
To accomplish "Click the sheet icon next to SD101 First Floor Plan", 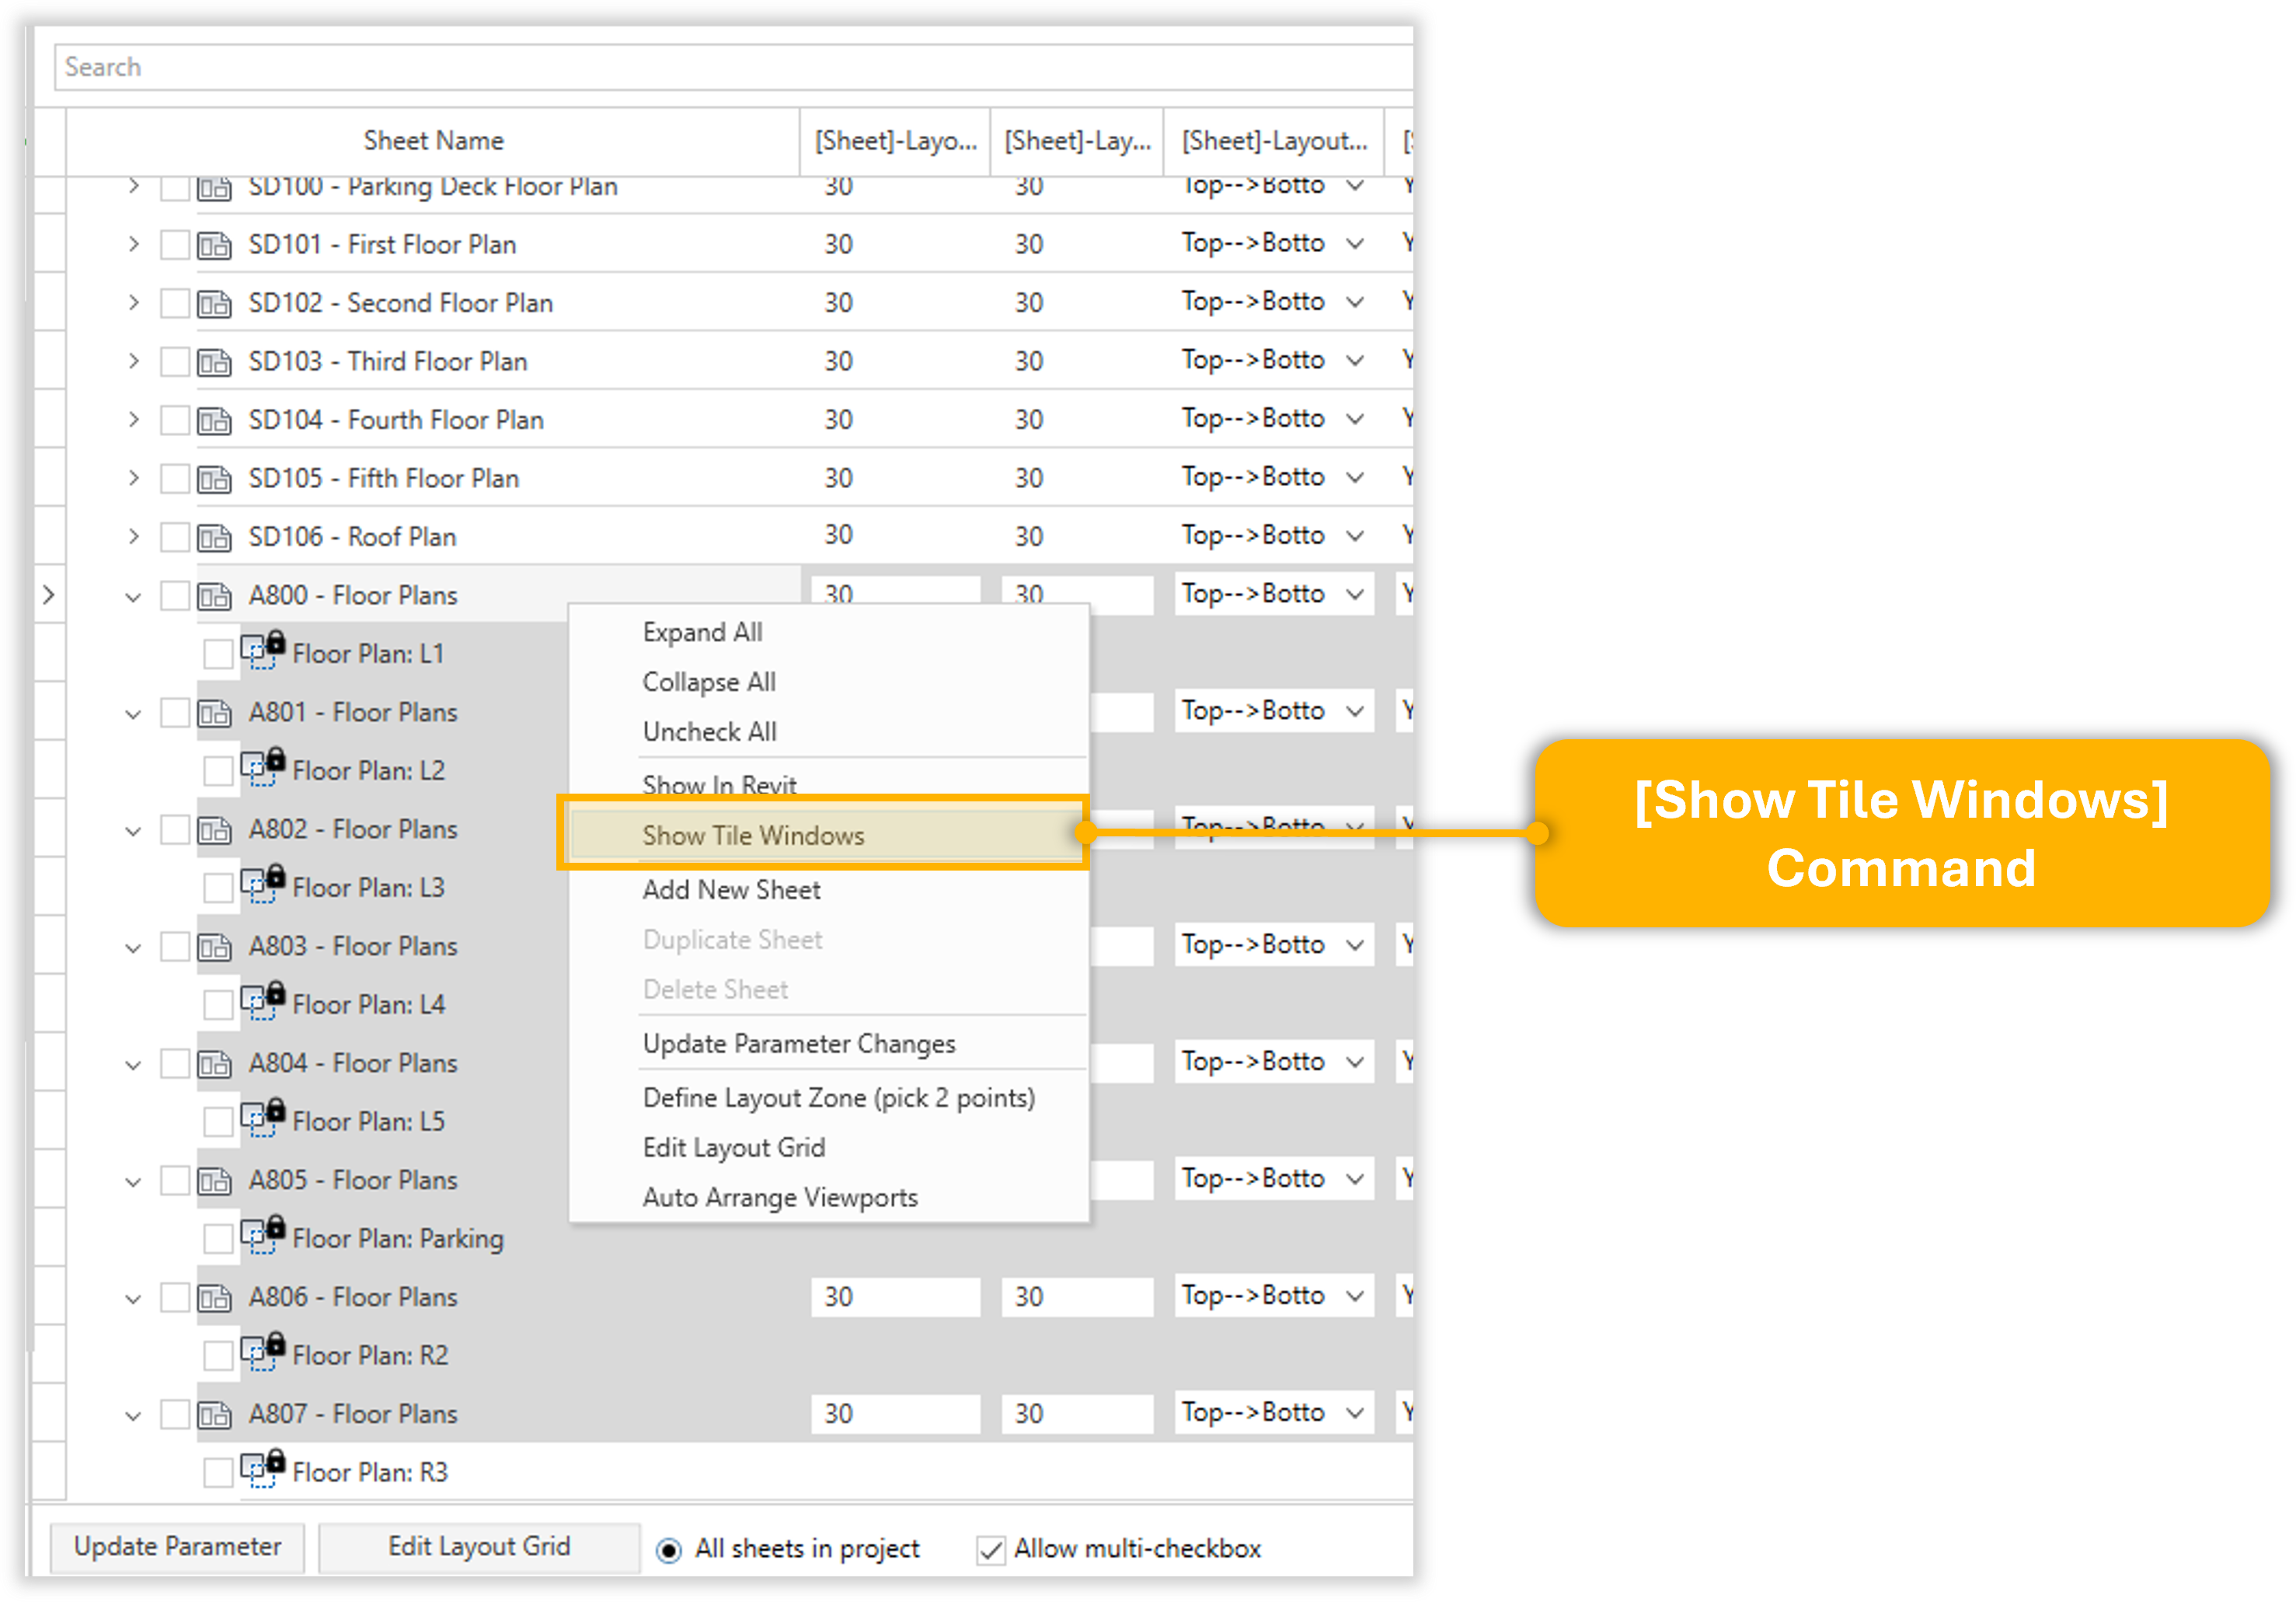I will click(214, 245).
